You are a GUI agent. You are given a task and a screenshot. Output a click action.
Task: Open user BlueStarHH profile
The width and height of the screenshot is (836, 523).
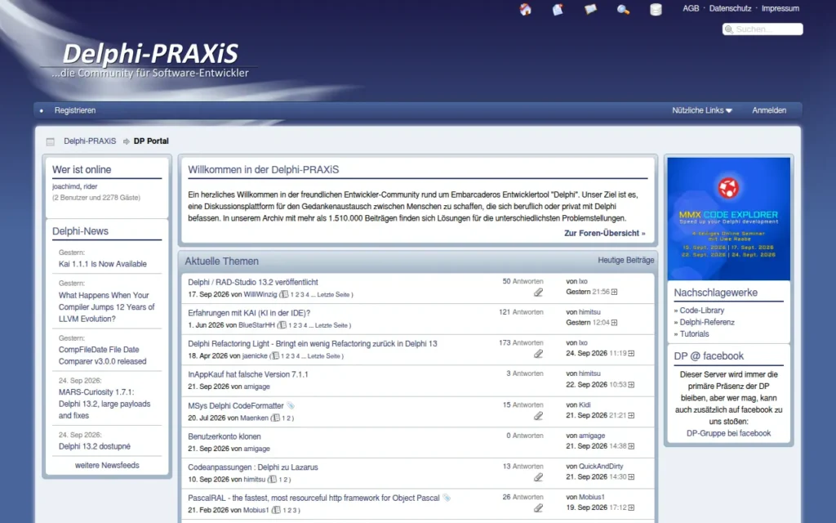tap(256, 325)
